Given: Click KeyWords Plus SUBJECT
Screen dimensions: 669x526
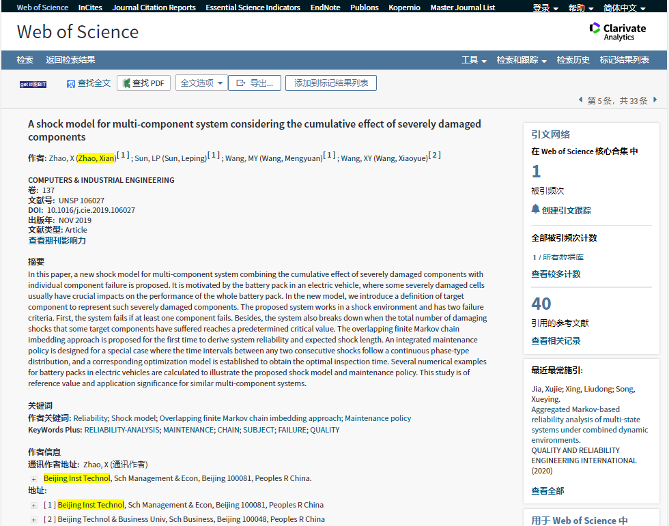Looking at the screenshot, I should point(259,430).
